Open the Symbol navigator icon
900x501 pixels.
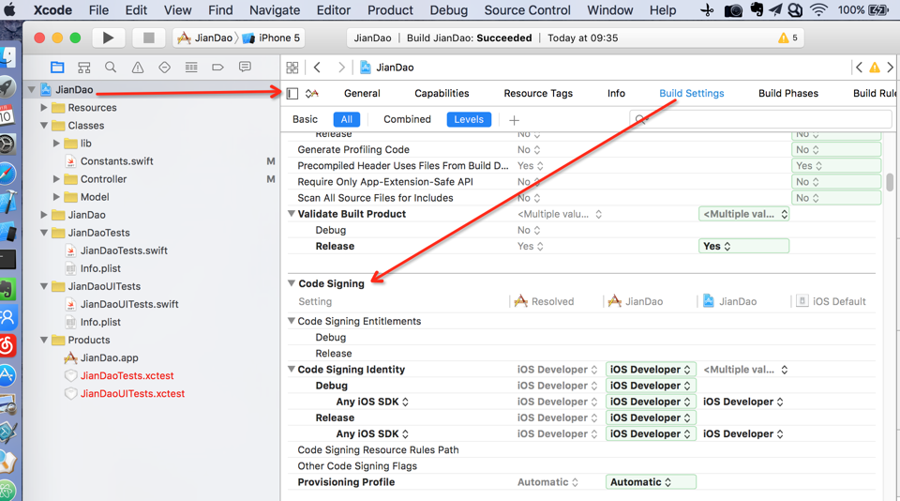(x=83, y=68)
